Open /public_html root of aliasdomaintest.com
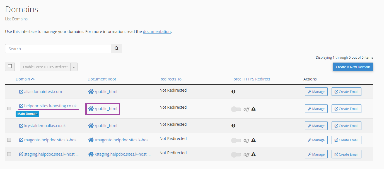 click(x=106, y=92)
